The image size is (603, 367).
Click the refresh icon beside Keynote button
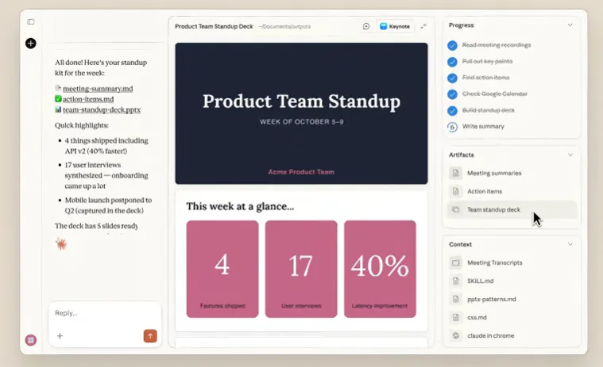(x=366, y=26)
